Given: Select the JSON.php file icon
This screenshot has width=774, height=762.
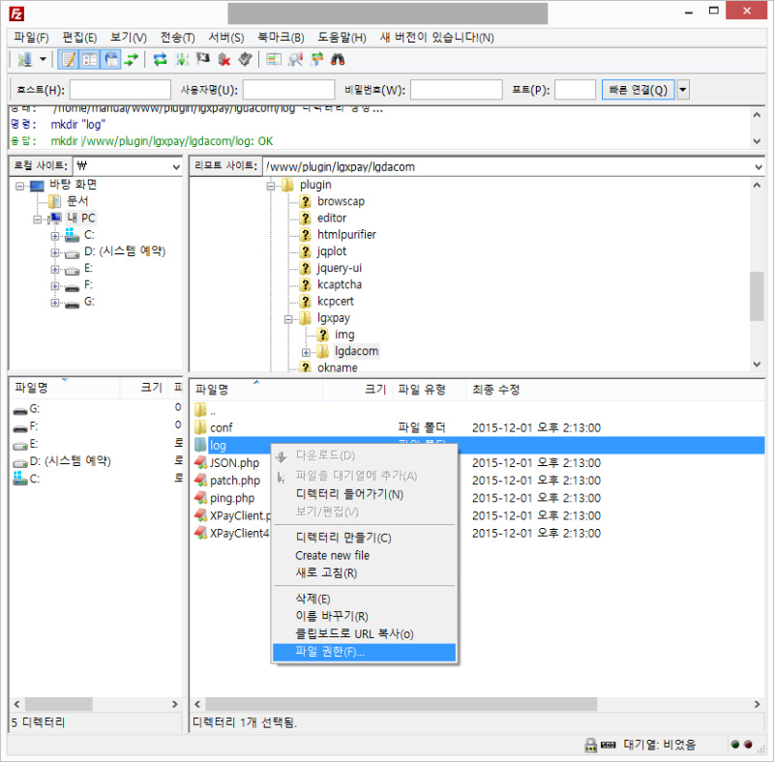Looking at the screenshot, I should click(x=200, y=463).
